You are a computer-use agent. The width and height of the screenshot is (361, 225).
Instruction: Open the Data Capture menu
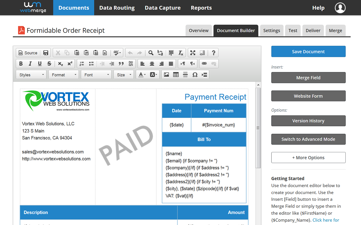pyautogui.click(x=163, y=8)
